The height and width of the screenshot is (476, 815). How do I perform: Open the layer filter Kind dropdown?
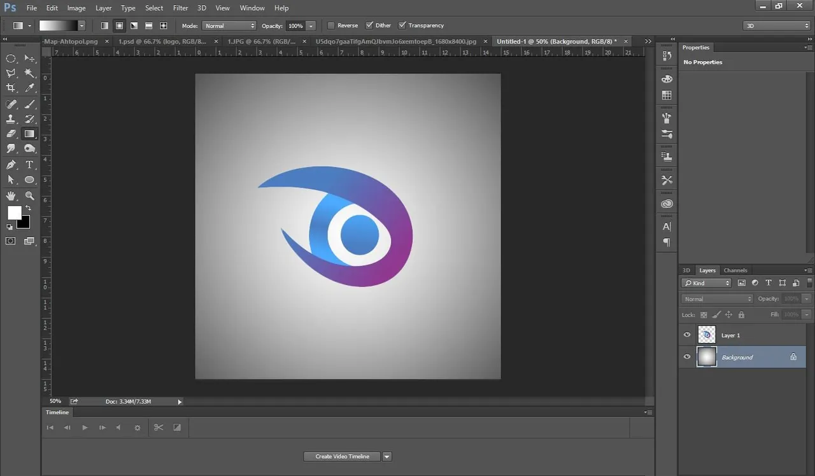pyautogui.click(x=707, y=283)
